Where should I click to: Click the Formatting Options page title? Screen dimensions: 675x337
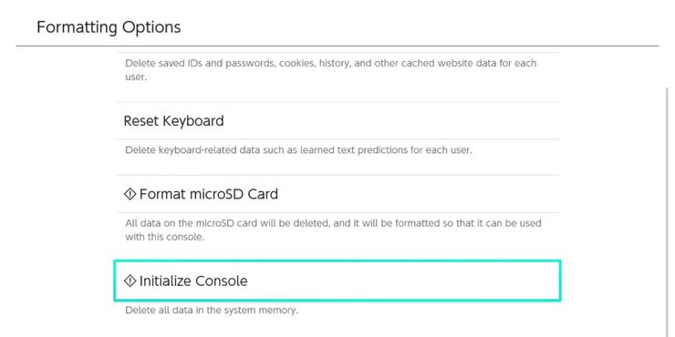109,27
